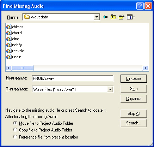Select the notify audio file icon

pos(9,45)
